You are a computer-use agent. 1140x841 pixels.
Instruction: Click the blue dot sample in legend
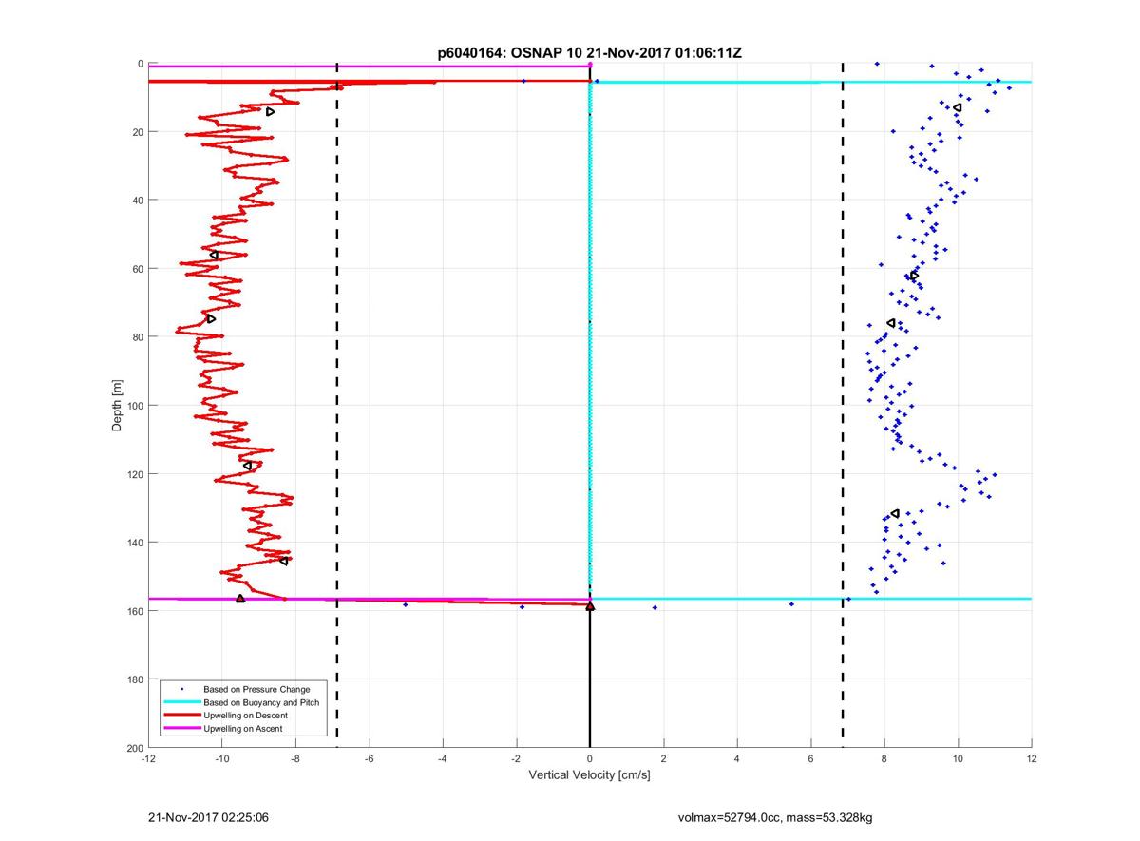coord(181,689)
